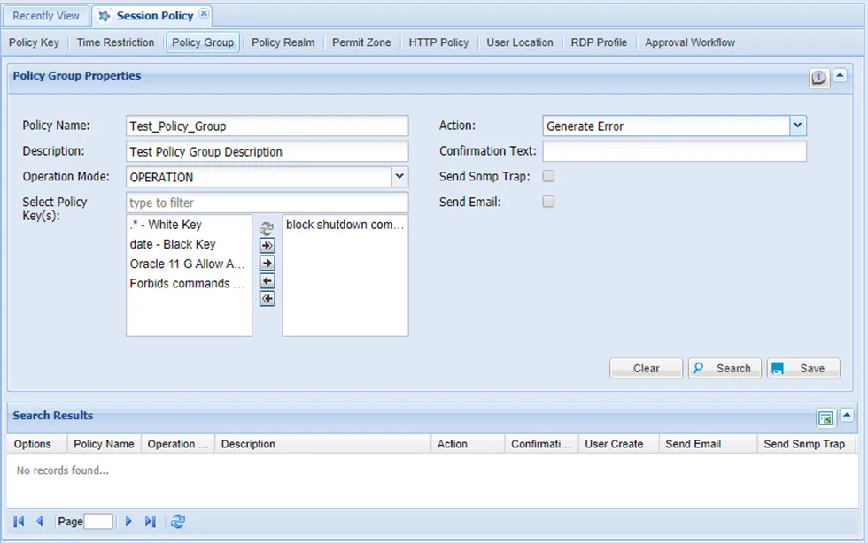This screenshot has width=868, height=543.
Task: Focus the Policy Name input field
Action: click(x=267, y=126)
